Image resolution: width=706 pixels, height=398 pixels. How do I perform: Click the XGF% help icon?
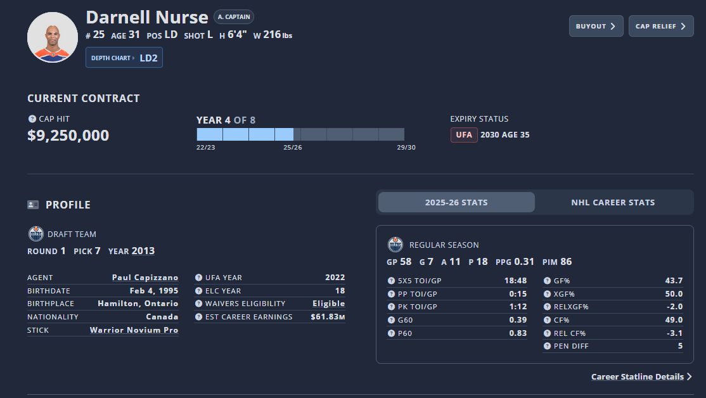[547, 294]
